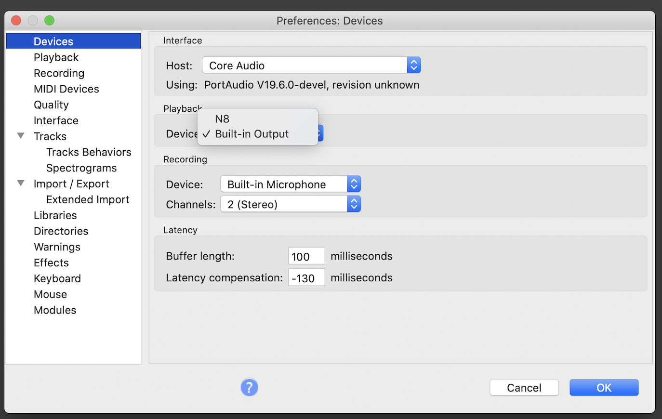Open the Host dropdown showing Core Audio
662x419 pixels.
311,65
